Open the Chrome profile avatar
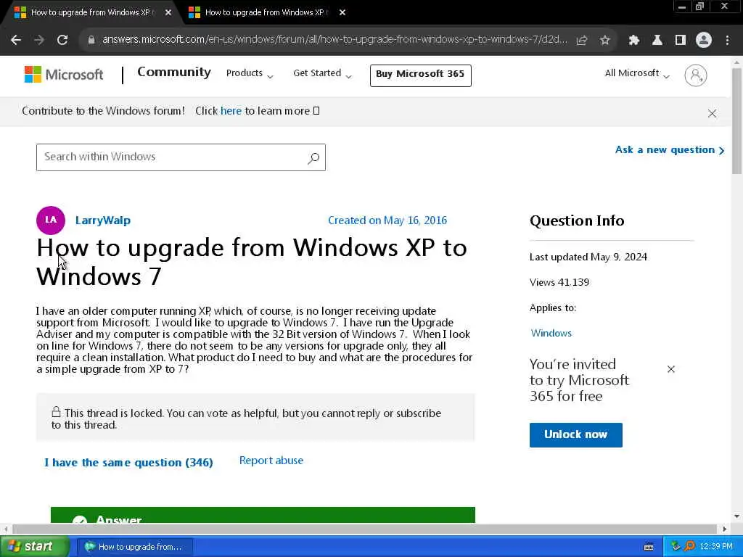743x557 pixels. [x=704, y=41]
